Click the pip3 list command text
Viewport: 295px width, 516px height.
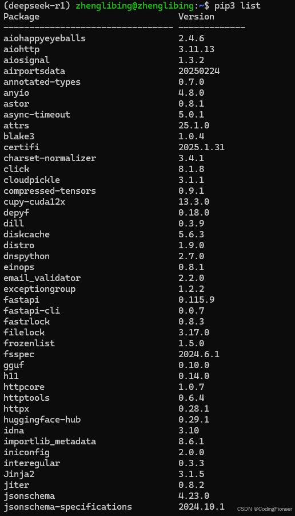pos(238,6)
